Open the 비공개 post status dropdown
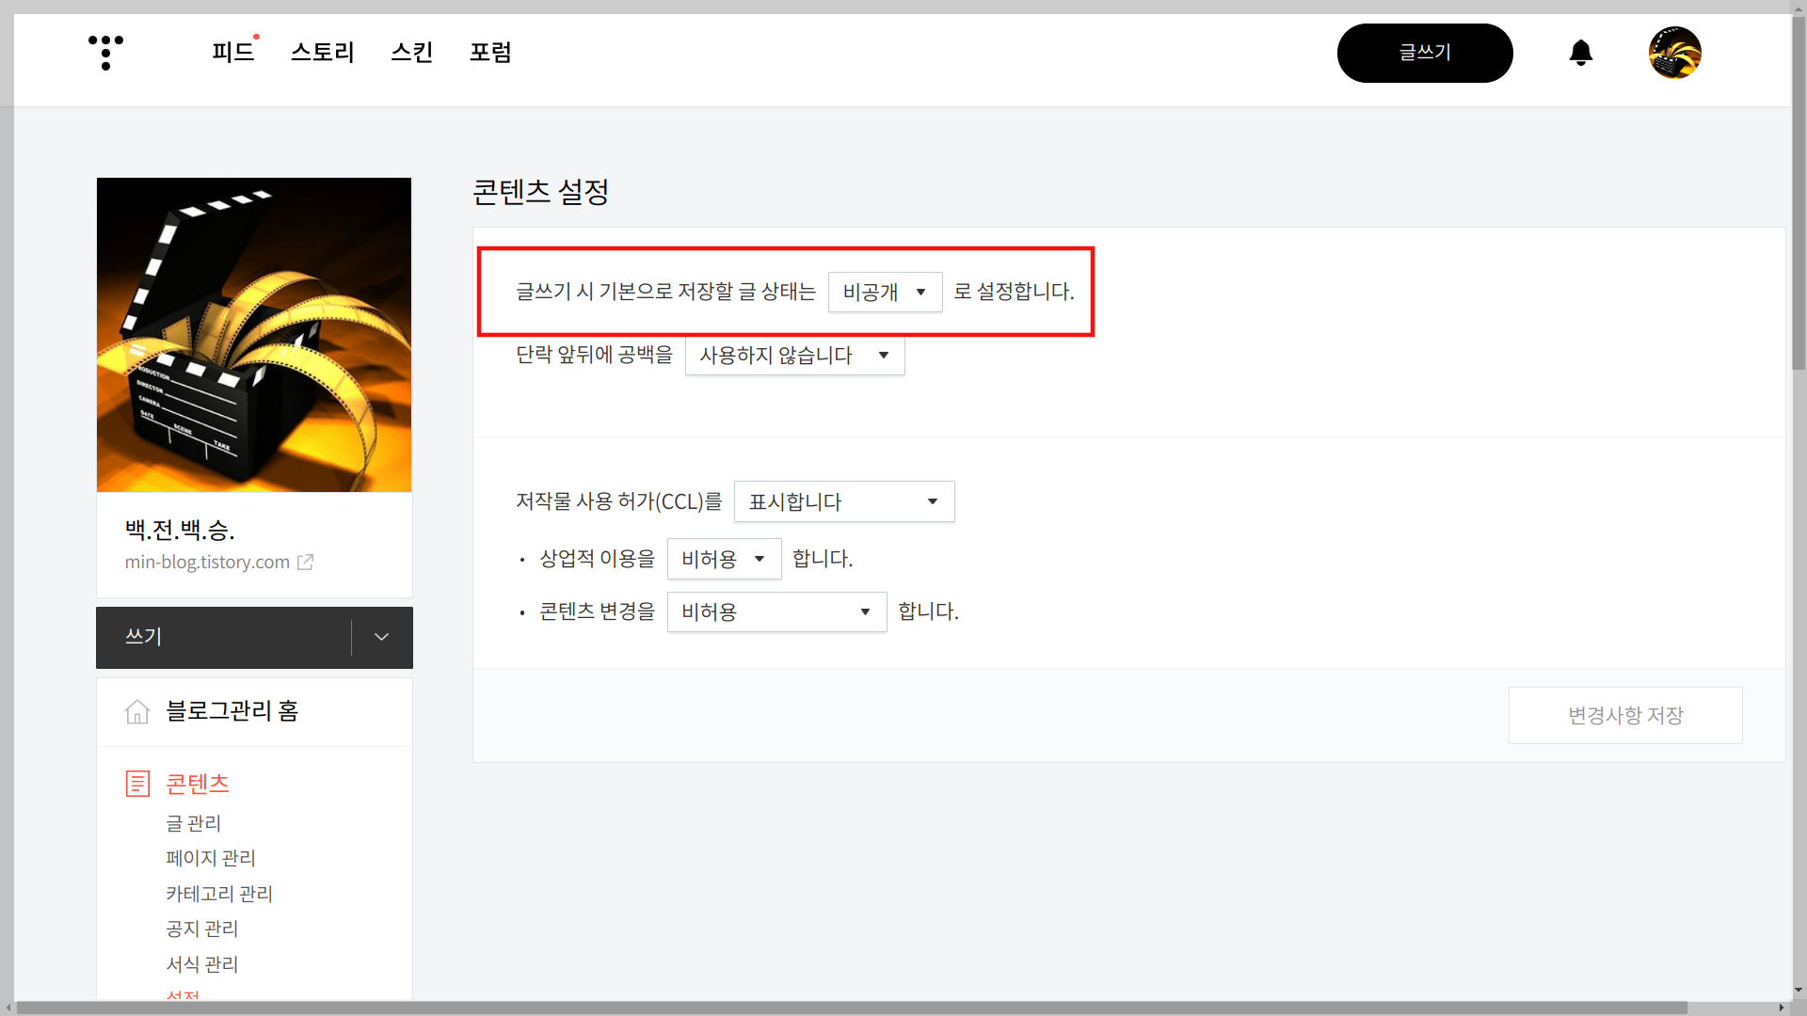The height and width of the screenshot is (1016, 1807). (x=884, y=292)
